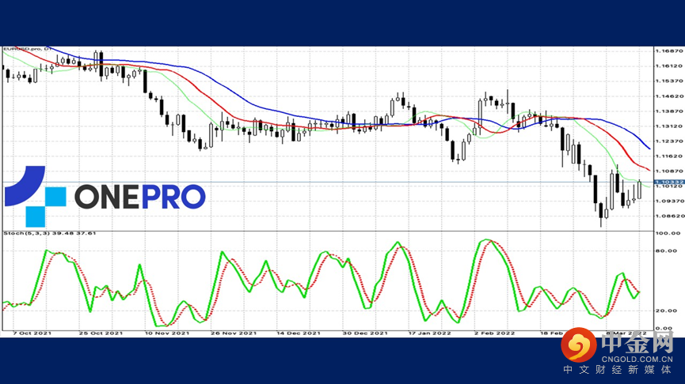The image size is (685, 384).
Task: Select the 26 Nov 2021 date label
Action: 234,333
